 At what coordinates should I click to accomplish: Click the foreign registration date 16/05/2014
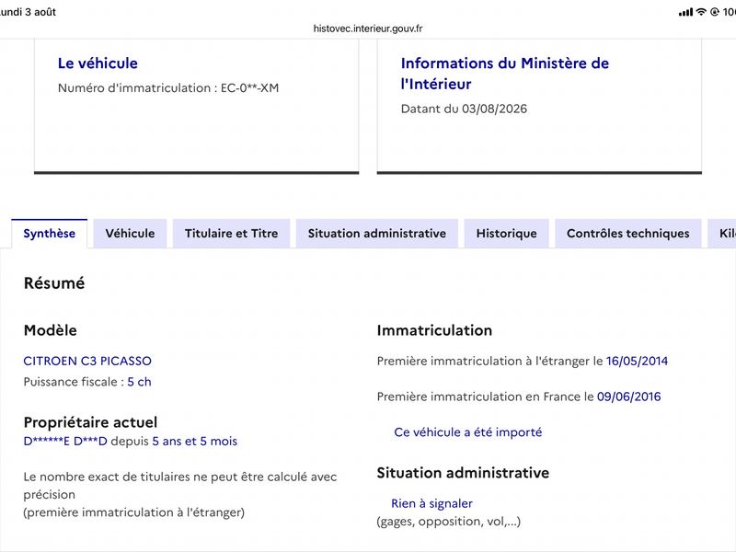637,361
